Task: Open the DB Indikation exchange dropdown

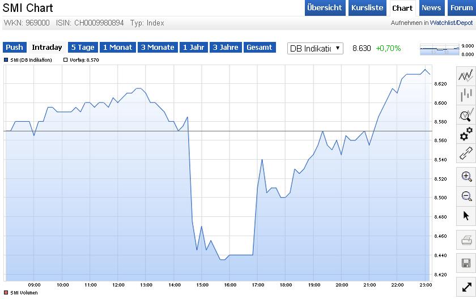Action: pos(315,48)
